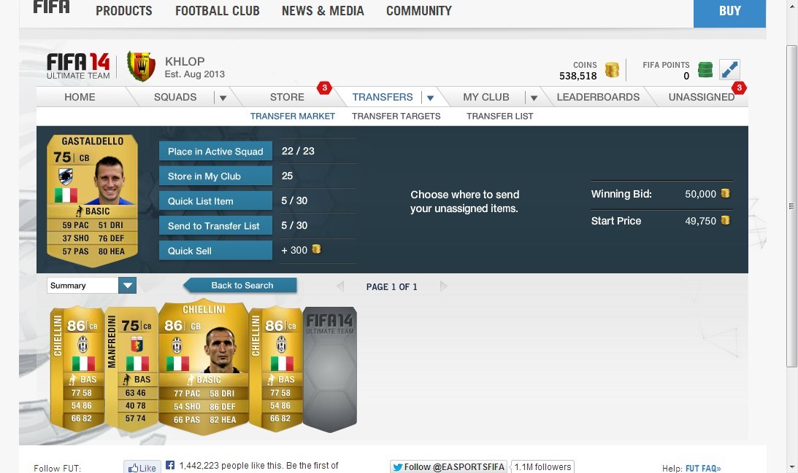Open the Store tab

coord(287,97)
